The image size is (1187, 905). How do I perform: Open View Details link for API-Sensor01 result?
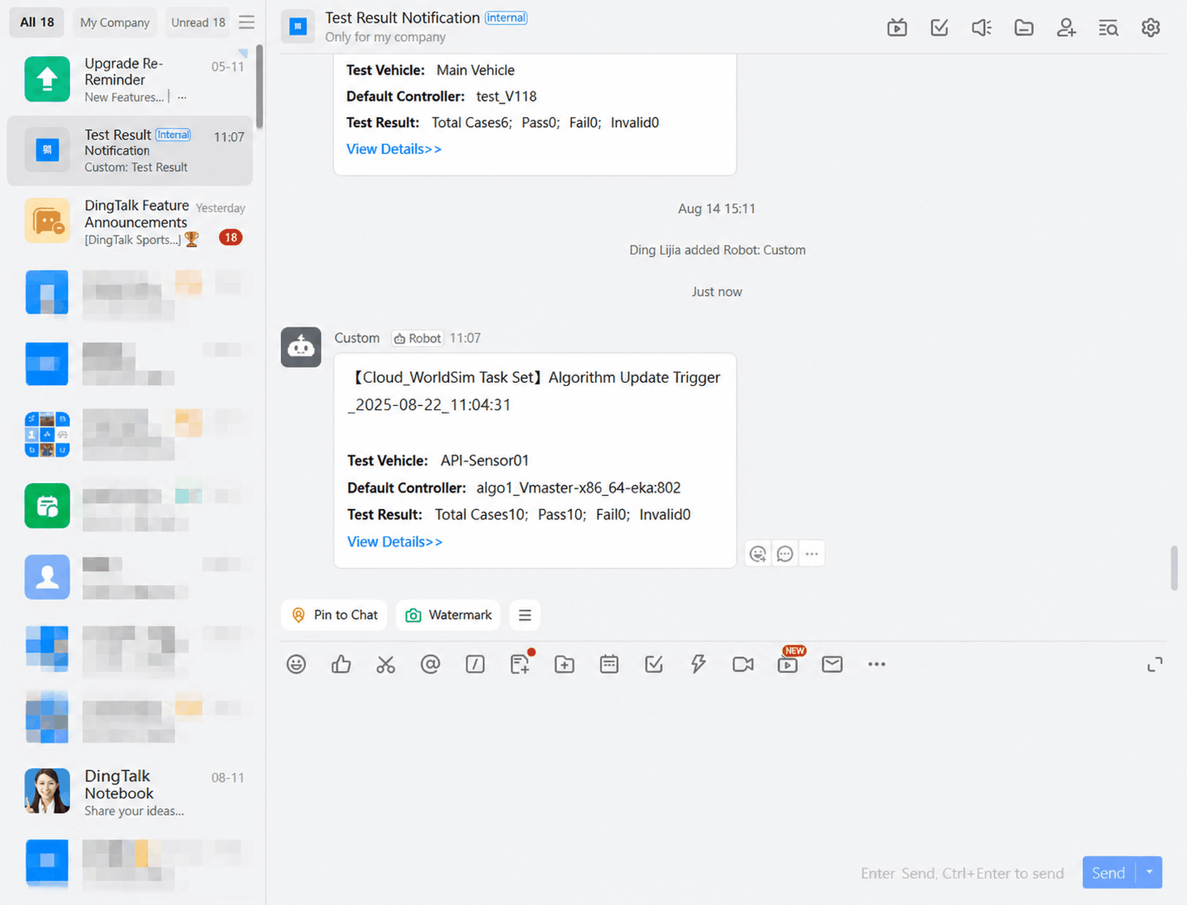395,542
